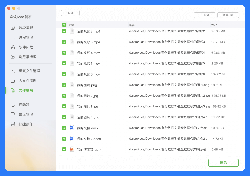Uncheck the select-all checkbox in header

(64, 24)
